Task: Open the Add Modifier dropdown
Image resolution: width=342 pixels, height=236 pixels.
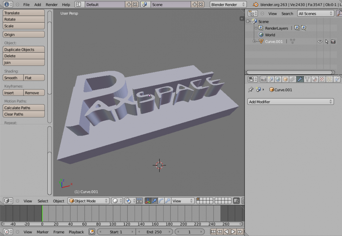Action: tap(291, 102)
